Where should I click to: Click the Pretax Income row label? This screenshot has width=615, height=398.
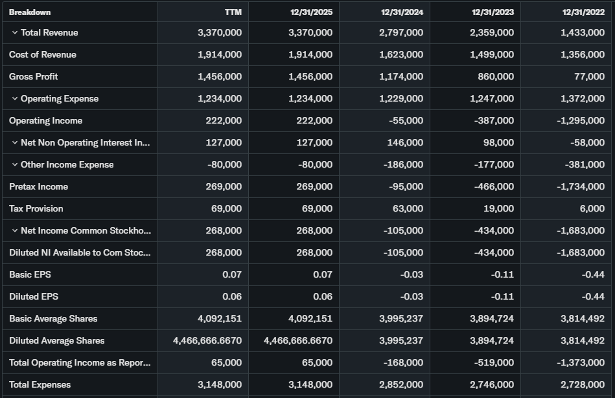click(x=38, y=187)
